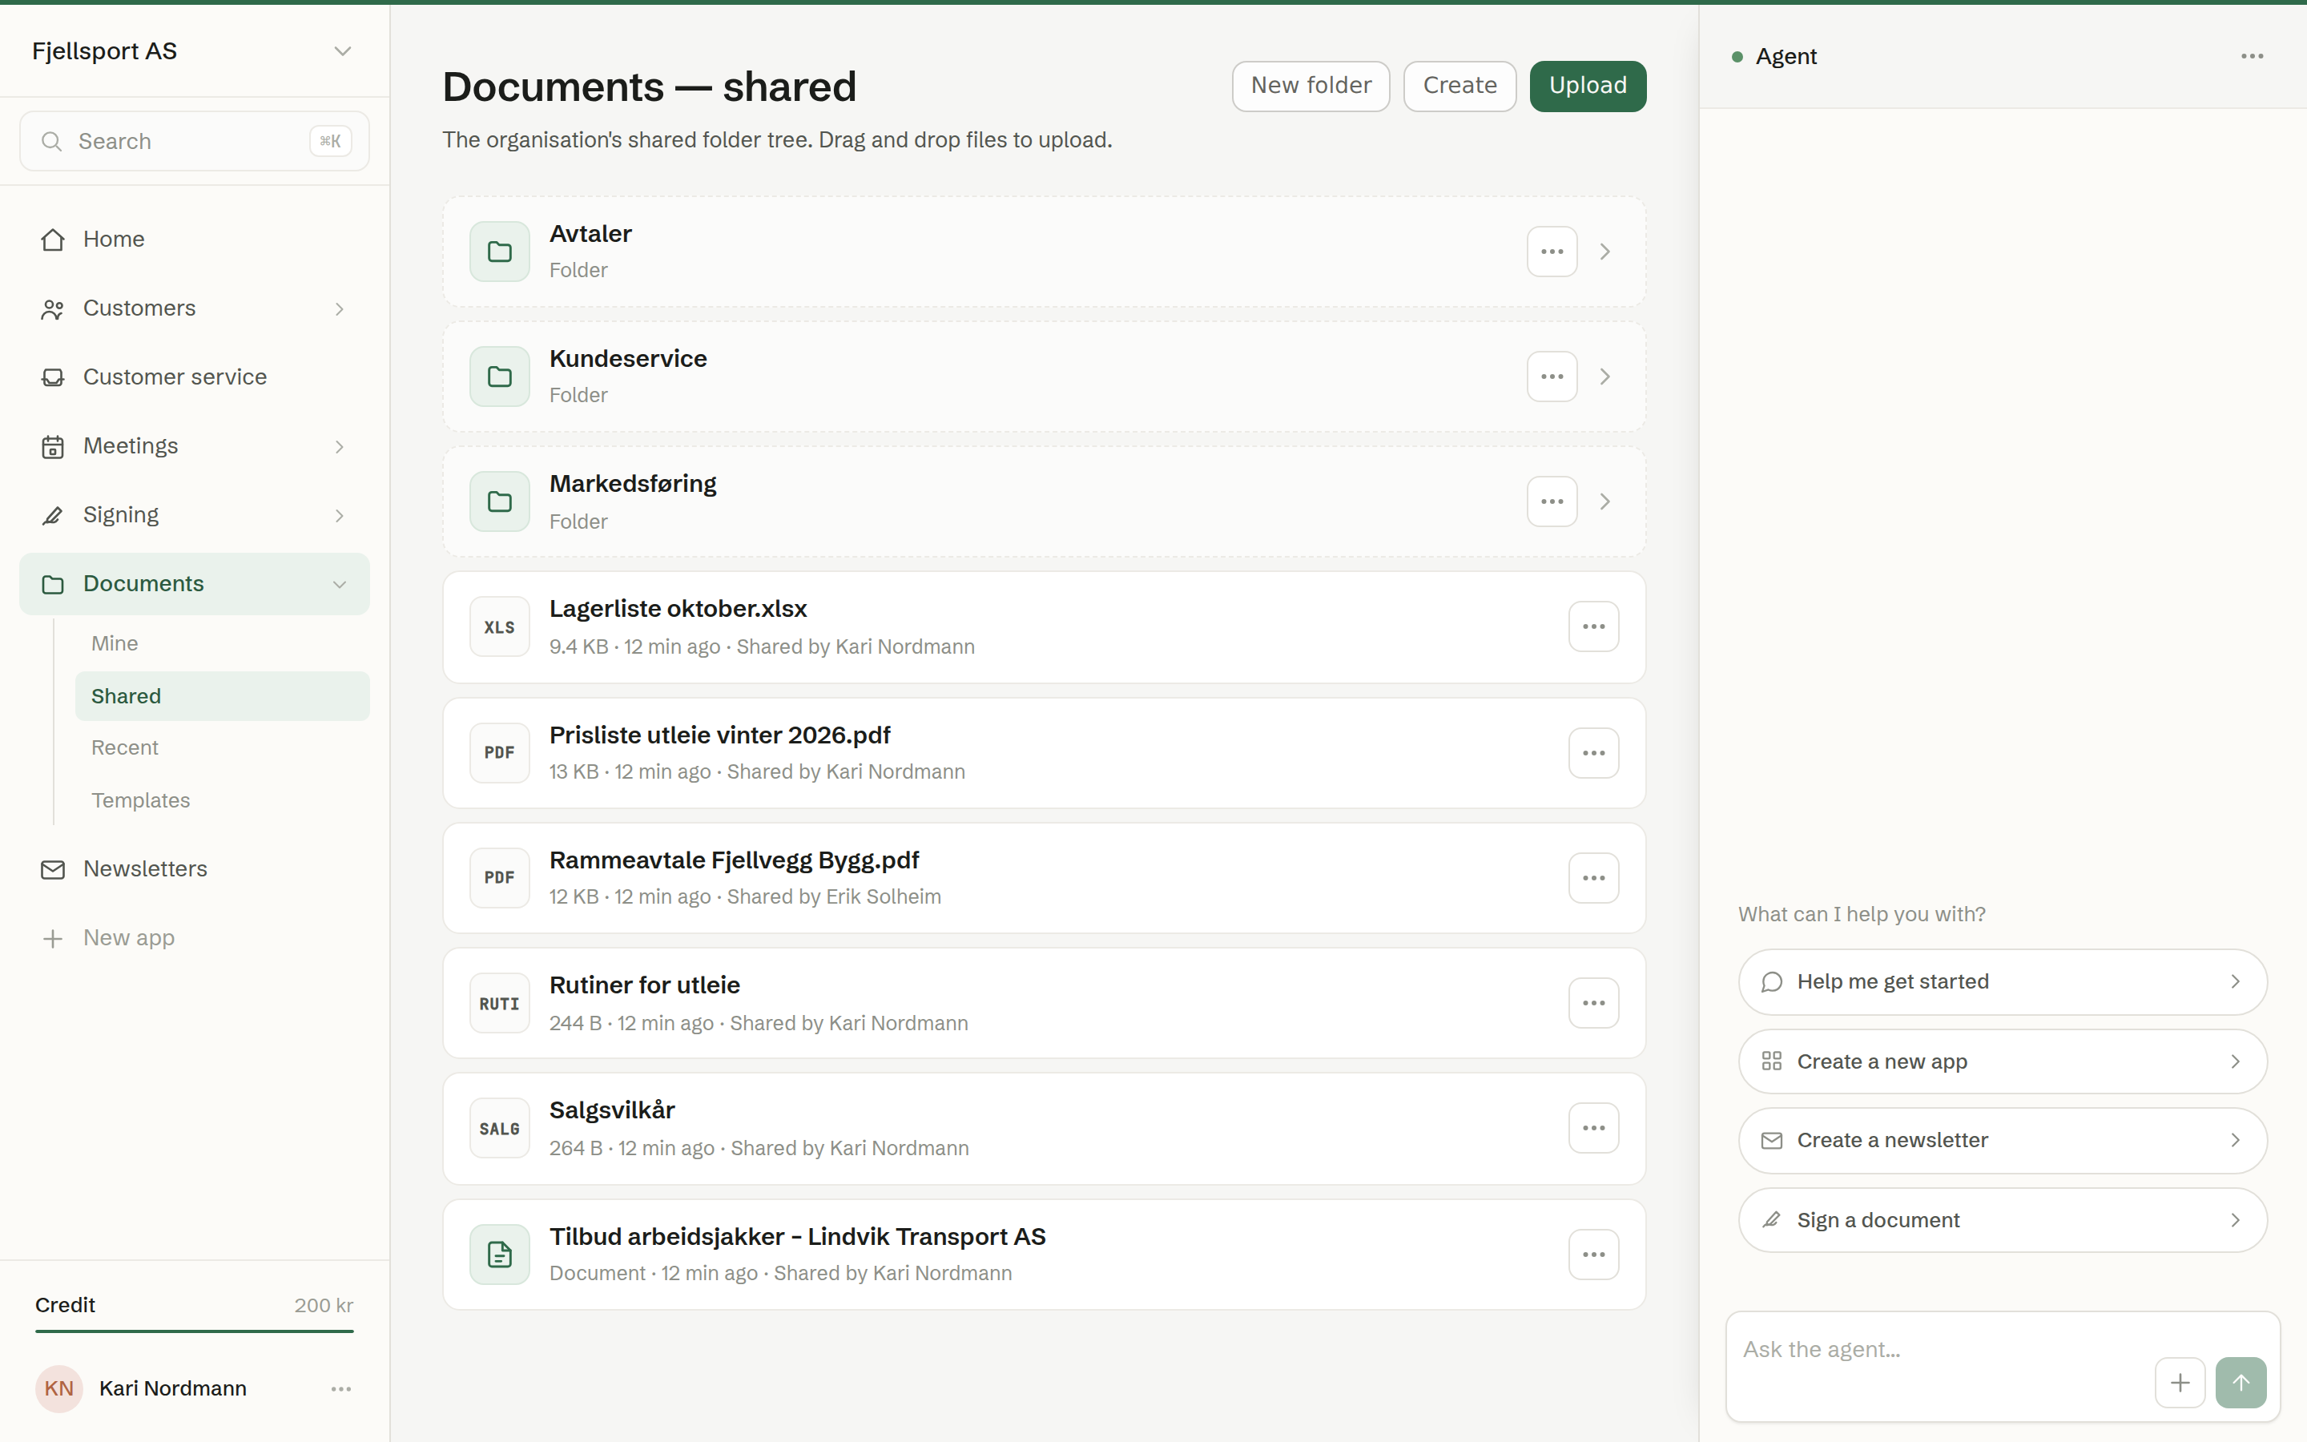
Task: Choose the Help me get started suggestion
Action: pyautogui.click(x=2002, y=981)
